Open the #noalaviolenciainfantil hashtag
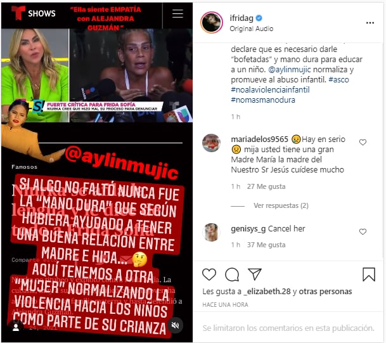Image resolution: width=386 pixels, height=343 pixels. 270,89
